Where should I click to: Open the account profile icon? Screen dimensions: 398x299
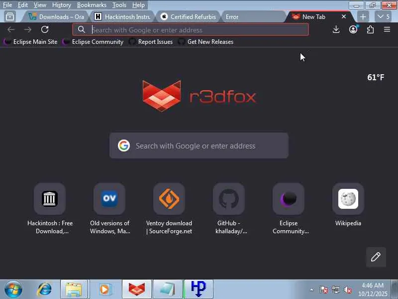(x=353, y=29)
